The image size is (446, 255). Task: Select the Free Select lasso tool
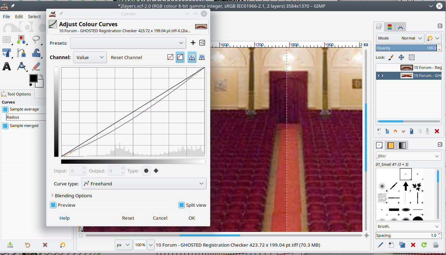36,40
